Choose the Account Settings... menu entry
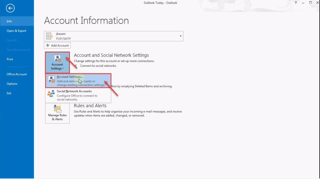The image size is (320, 179). [78, 81]
